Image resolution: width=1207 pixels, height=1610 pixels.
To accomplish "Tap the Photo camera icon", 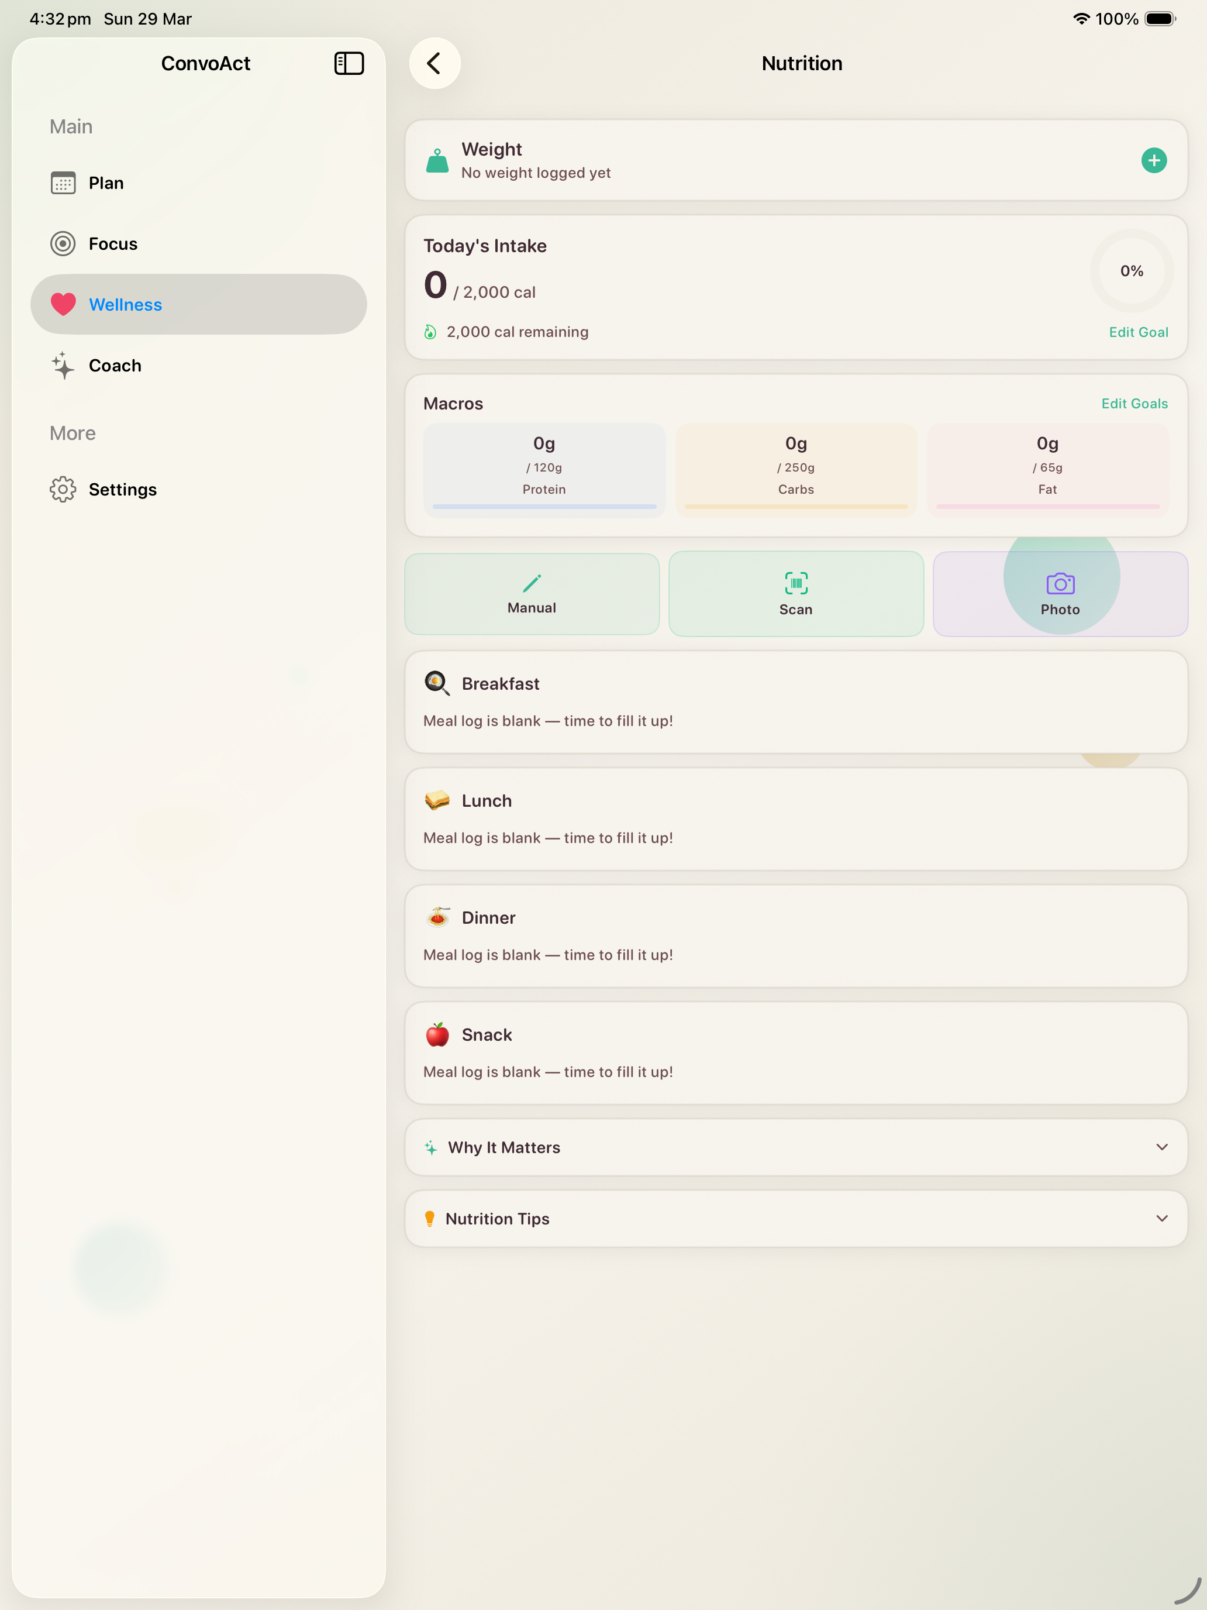I will tap(1060, 583).
